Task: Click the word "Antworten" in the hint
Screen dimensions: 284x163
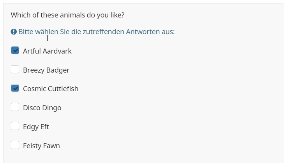Action: (143, 32)
